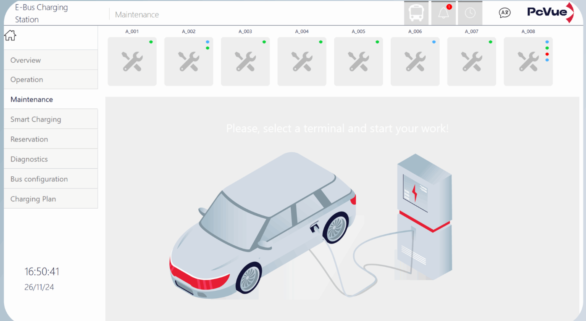The width and height of the screenshot is (586, 321).
Task: Click the Home icon above the sidebar menu
Action: pyautogui.click(x=10, y=35)
